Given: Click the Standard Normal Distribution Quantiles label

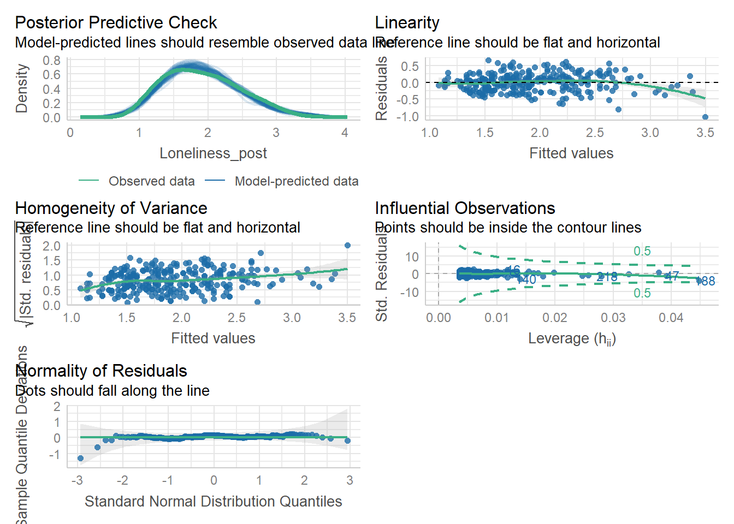Looking at the screenshot, I should coord(213,501).
